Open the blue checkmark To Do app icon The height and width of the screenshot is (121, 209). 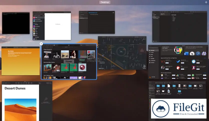click(x=178, y=61)
